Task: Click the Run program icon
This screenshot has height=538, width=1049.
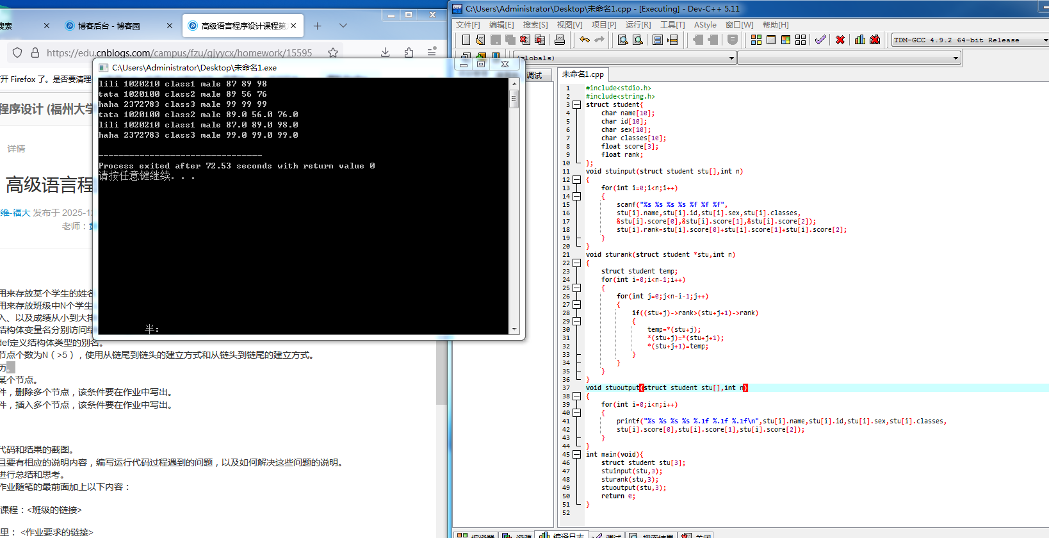Action: [x=771, y=40]
